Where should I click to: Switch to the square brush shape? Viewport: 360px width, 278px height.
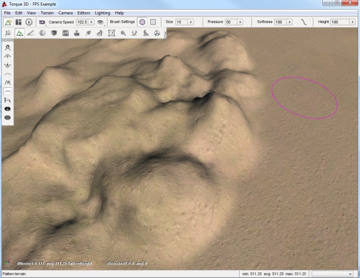pos(152,22)
